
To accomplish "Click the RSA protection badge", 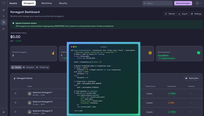I will [171, 103].
